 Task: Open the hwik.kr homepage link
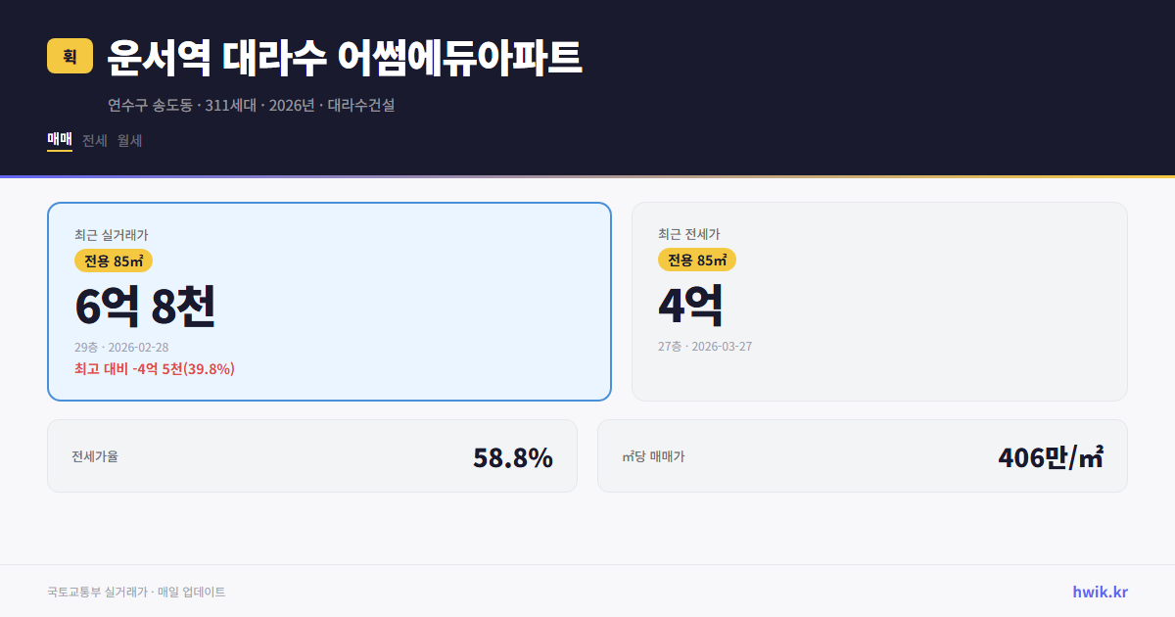click(1101, 592)
